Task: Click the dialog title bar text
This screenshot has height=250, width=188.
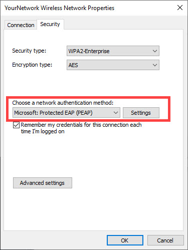Action: [59, 8]
